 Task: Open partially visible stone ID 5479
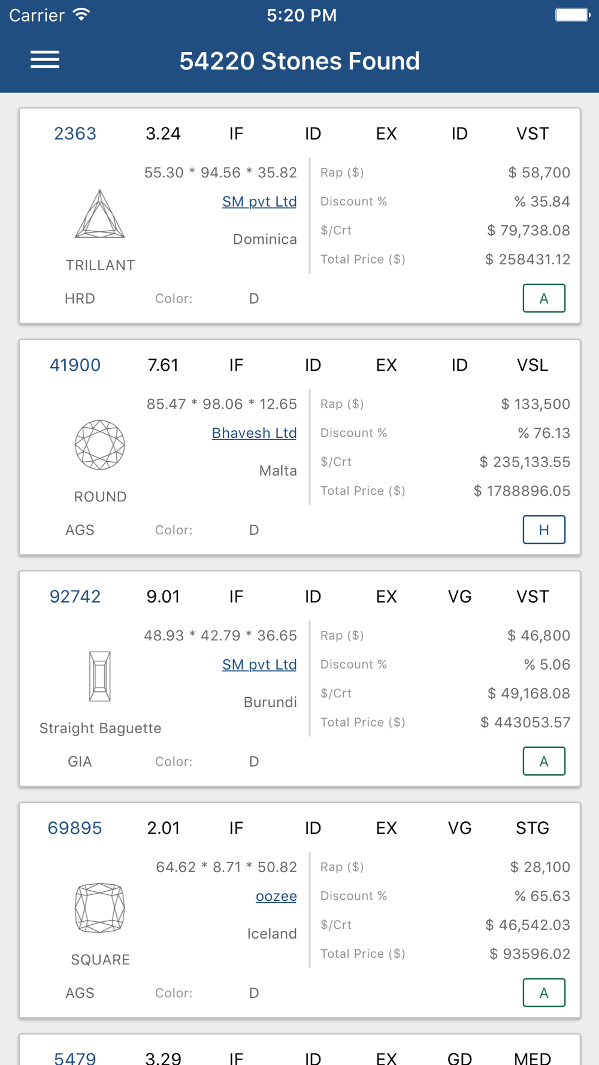pyautogui.click(x=75, y=1057)
